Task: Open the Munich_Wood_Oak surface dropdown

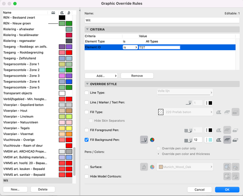Action: (185, 167)
